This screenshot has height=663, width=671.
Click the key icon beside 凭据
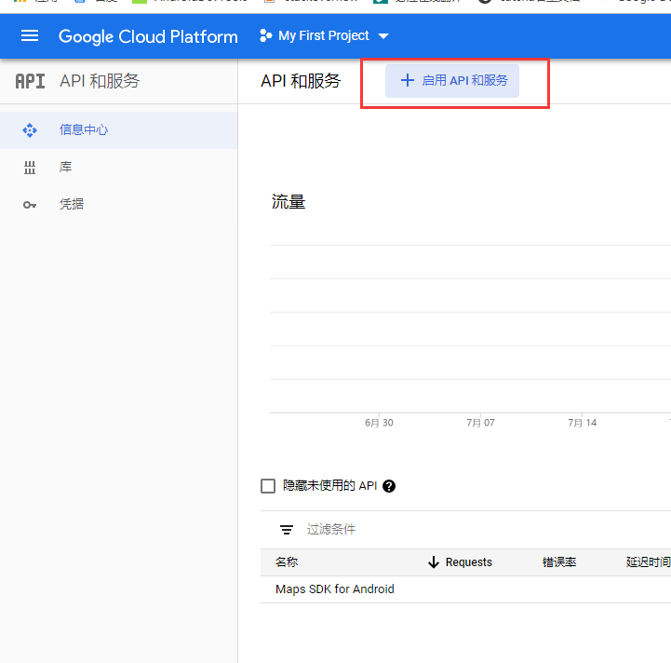30,205
